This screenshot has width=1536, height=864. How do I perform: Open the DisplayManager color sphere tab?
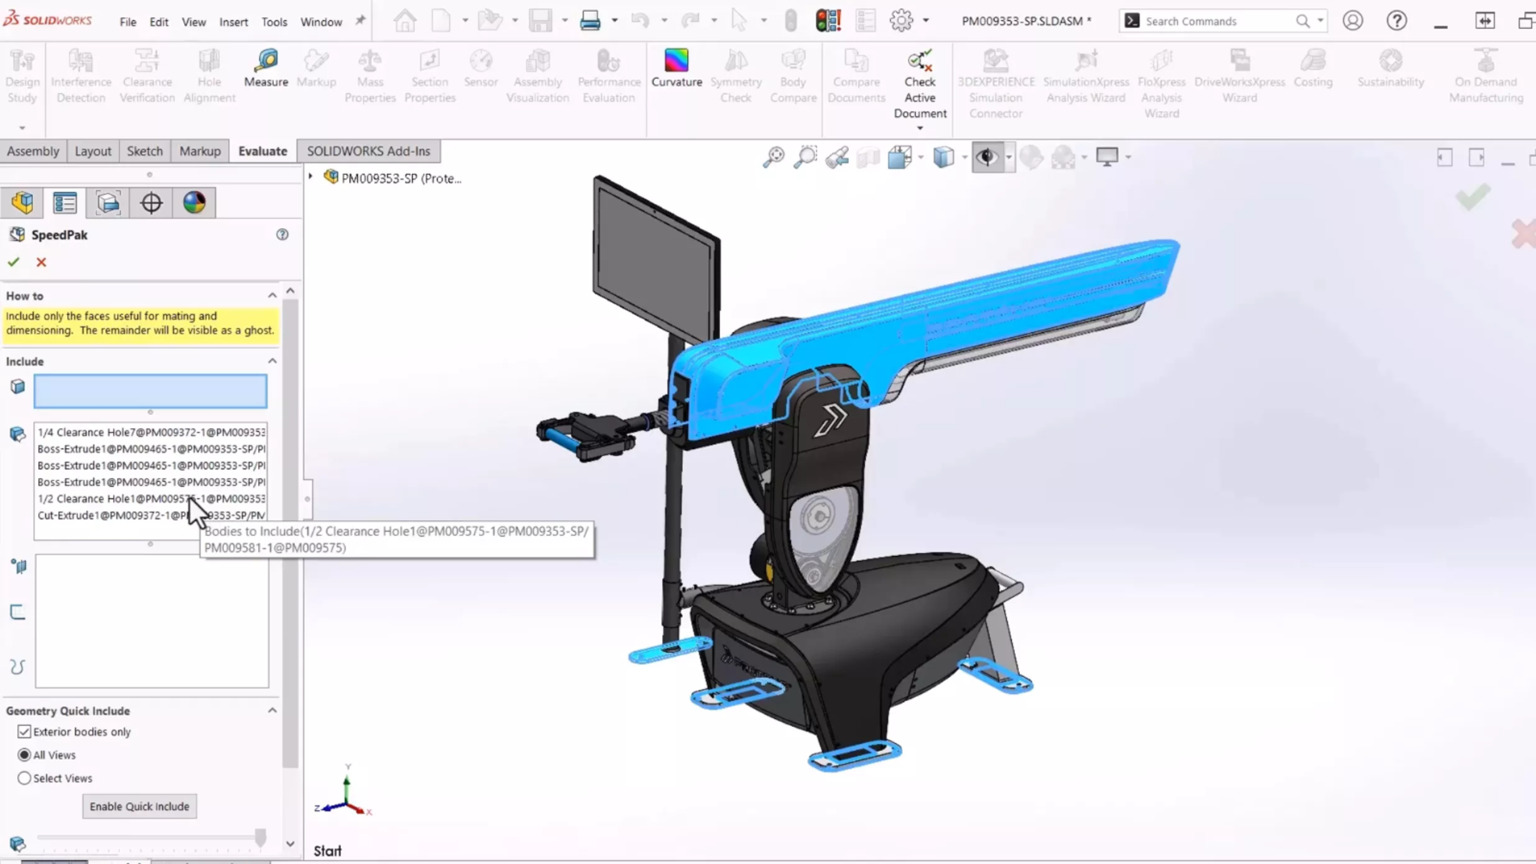[194, 202]
